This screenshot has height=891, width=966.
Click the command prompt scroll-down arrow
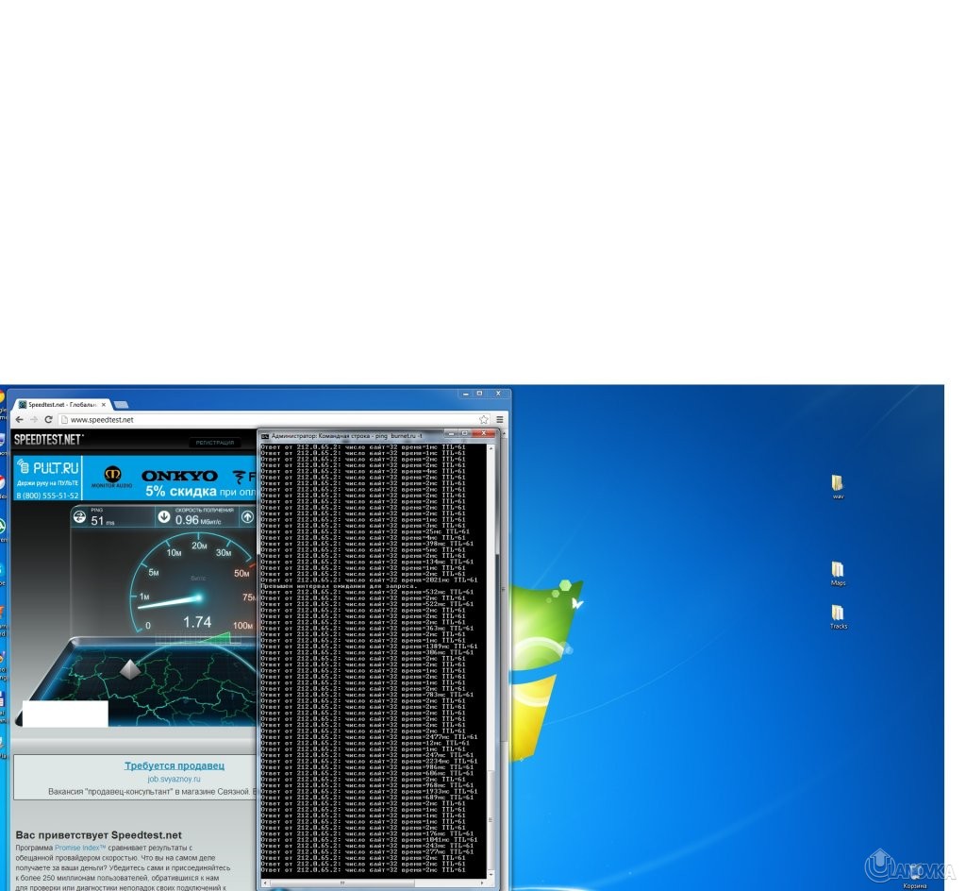pyautogui.click(x=491, y=874)
